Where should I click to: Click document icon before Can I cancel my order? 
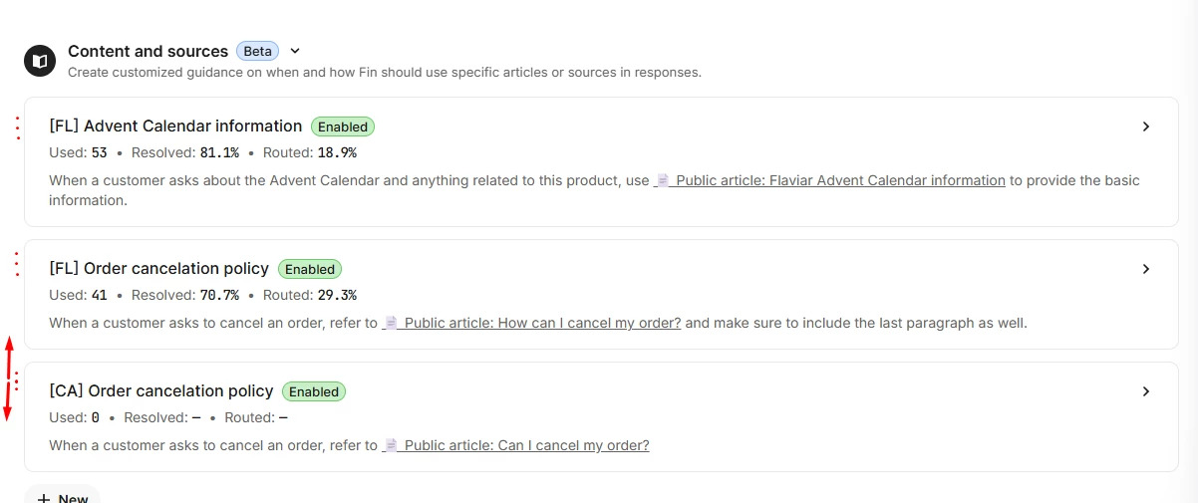click(392, 445)
